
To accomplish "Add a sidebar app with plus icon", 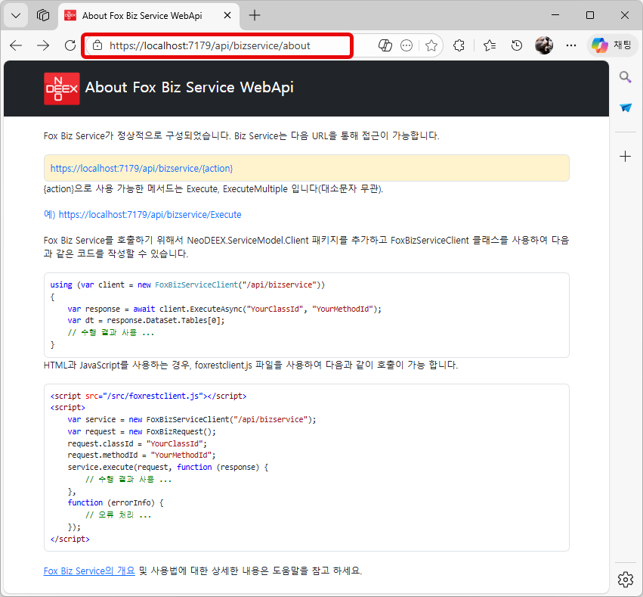I will click(625, 157).
